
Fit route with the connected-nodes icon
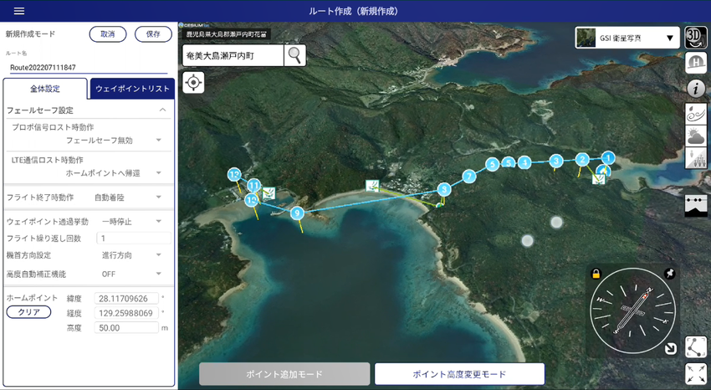click(696, 347)
